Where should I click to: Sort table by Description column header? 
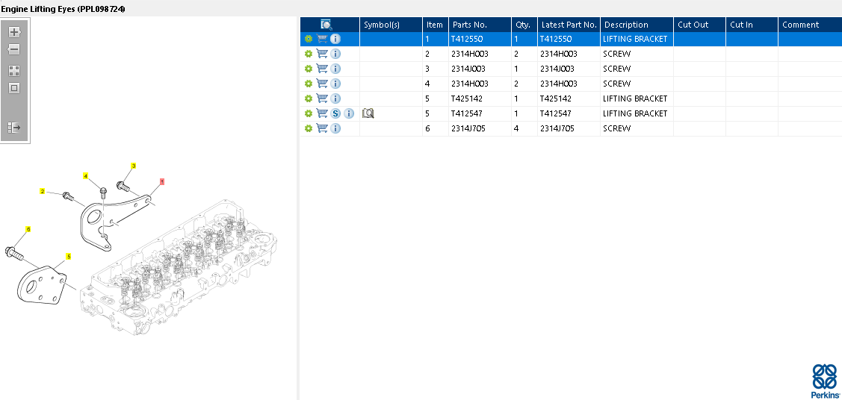[626, 25]
